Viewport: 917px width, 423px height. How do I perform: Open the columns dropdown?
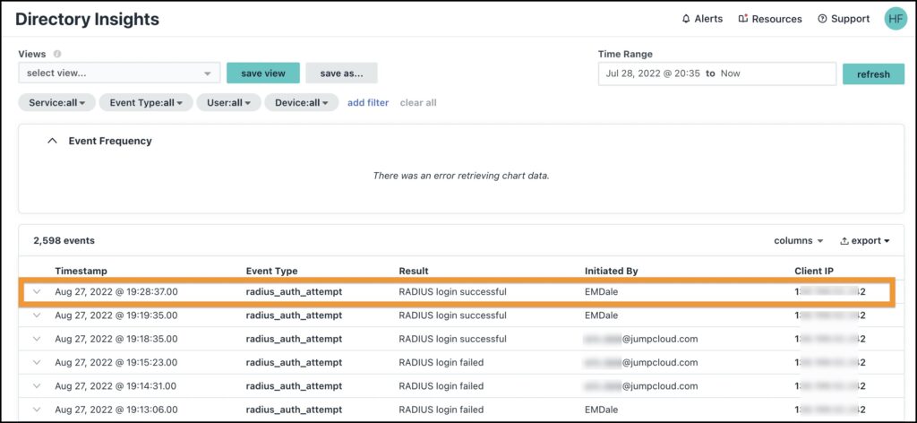[799, 241]
